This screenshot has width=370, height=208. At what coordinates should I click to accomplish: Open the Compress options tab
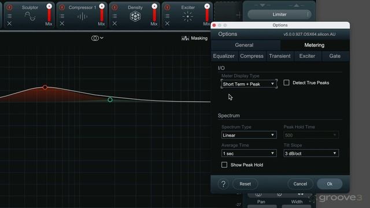[x=252, y=56]
